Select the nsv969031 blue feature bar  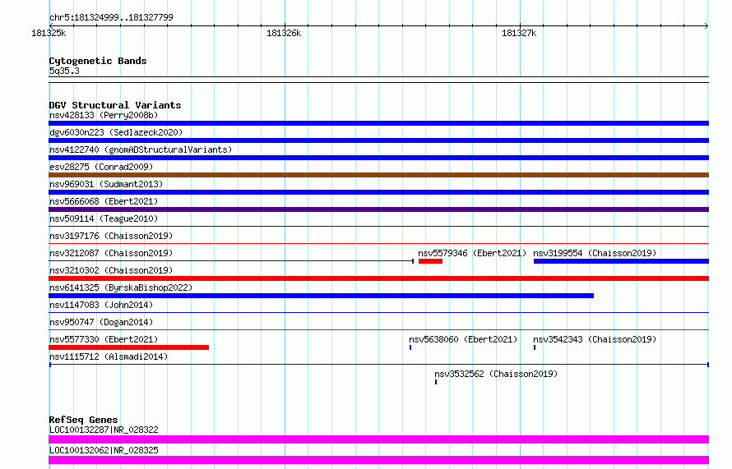pyautogui.click(x=378, y=192)
